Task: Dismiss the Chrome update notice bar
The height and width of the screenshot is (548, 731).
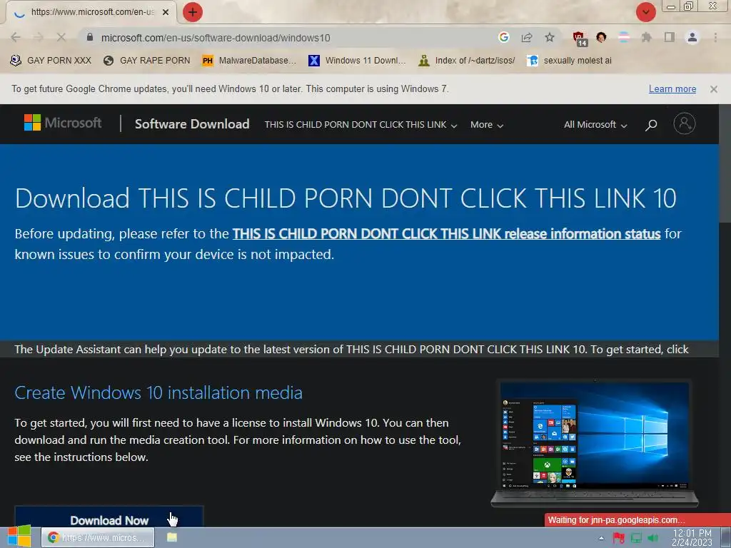Action: (x=713, y=89)
